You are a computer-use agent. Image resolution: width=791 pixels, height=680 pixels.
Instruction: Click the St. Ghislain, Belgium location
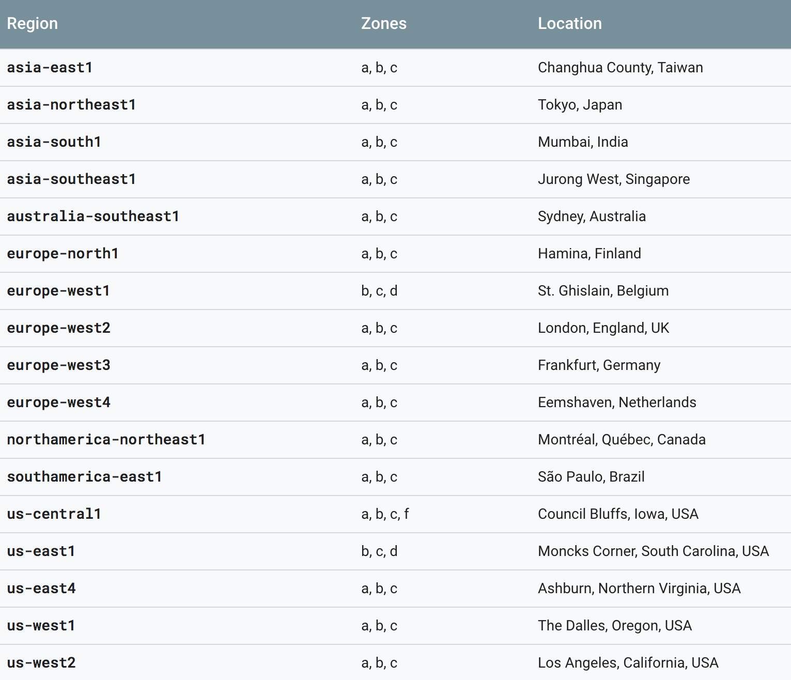[x=603, y=291]
